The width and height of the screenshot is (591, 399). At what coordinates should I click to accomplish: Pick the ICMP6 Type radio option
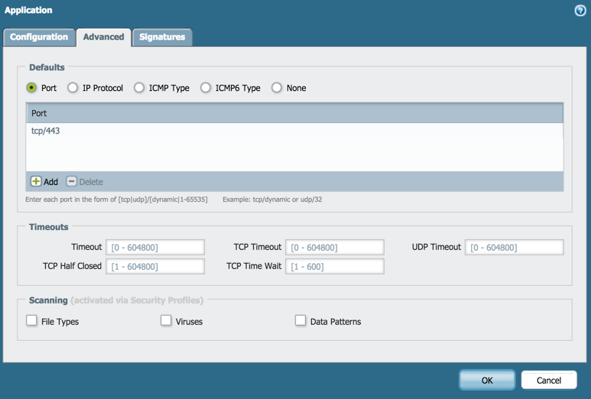(206, 88)
